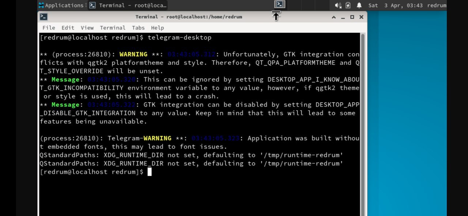468x216 pixels.
Task: Open the Edit menu
Action: pos(68,28)
